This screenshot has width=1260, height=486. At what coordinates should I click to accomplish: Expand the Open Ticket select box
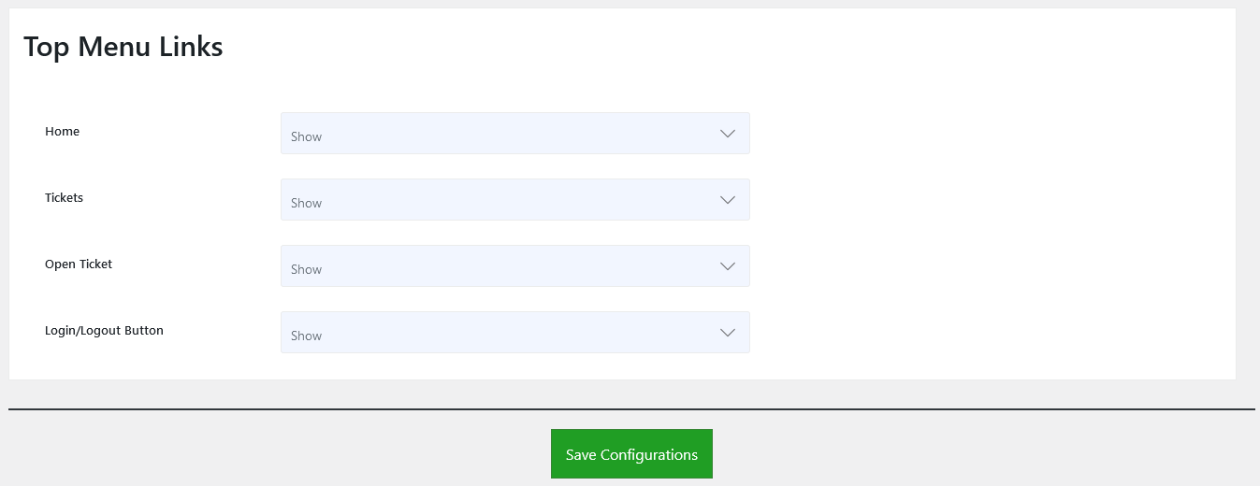tap(514, 266)
